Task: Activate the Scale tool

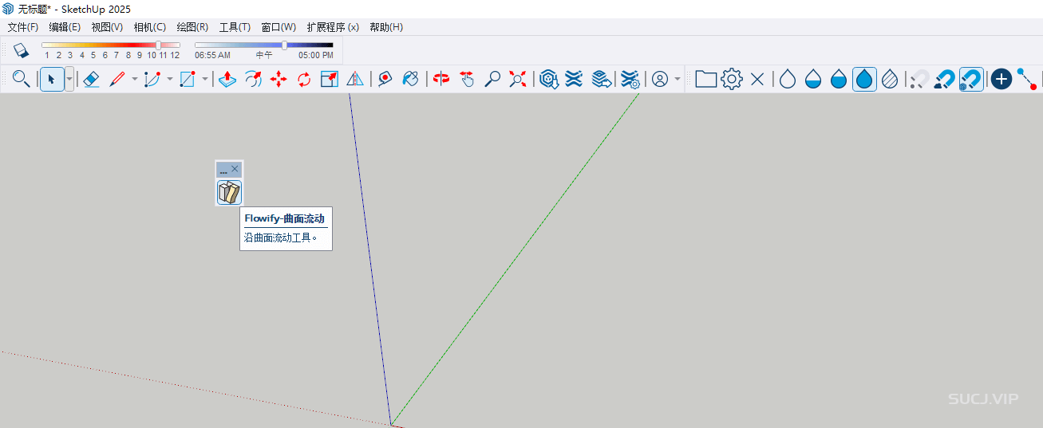Action: pyautogui.click(x=330, y=79)
